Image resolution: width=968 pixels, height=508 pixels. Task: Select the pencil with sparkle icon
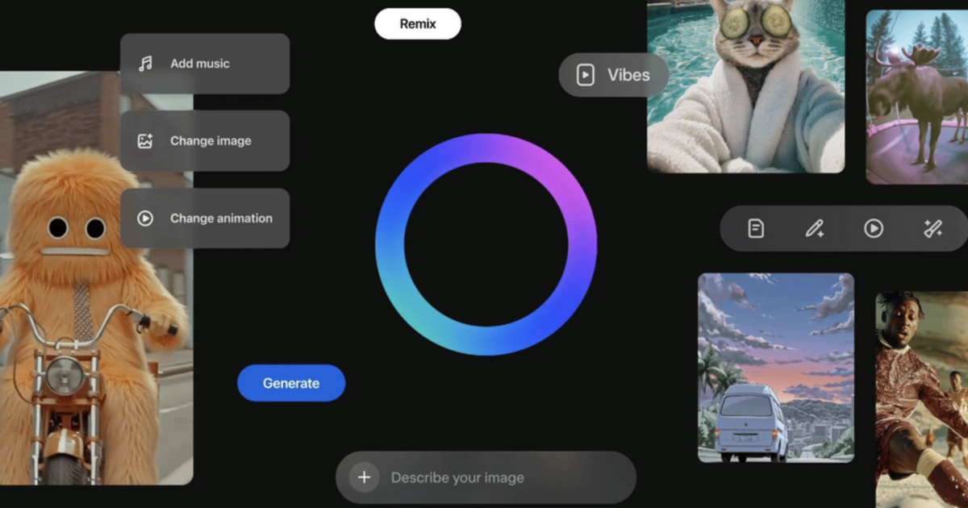pyautogui.click(x=815, y=229)
